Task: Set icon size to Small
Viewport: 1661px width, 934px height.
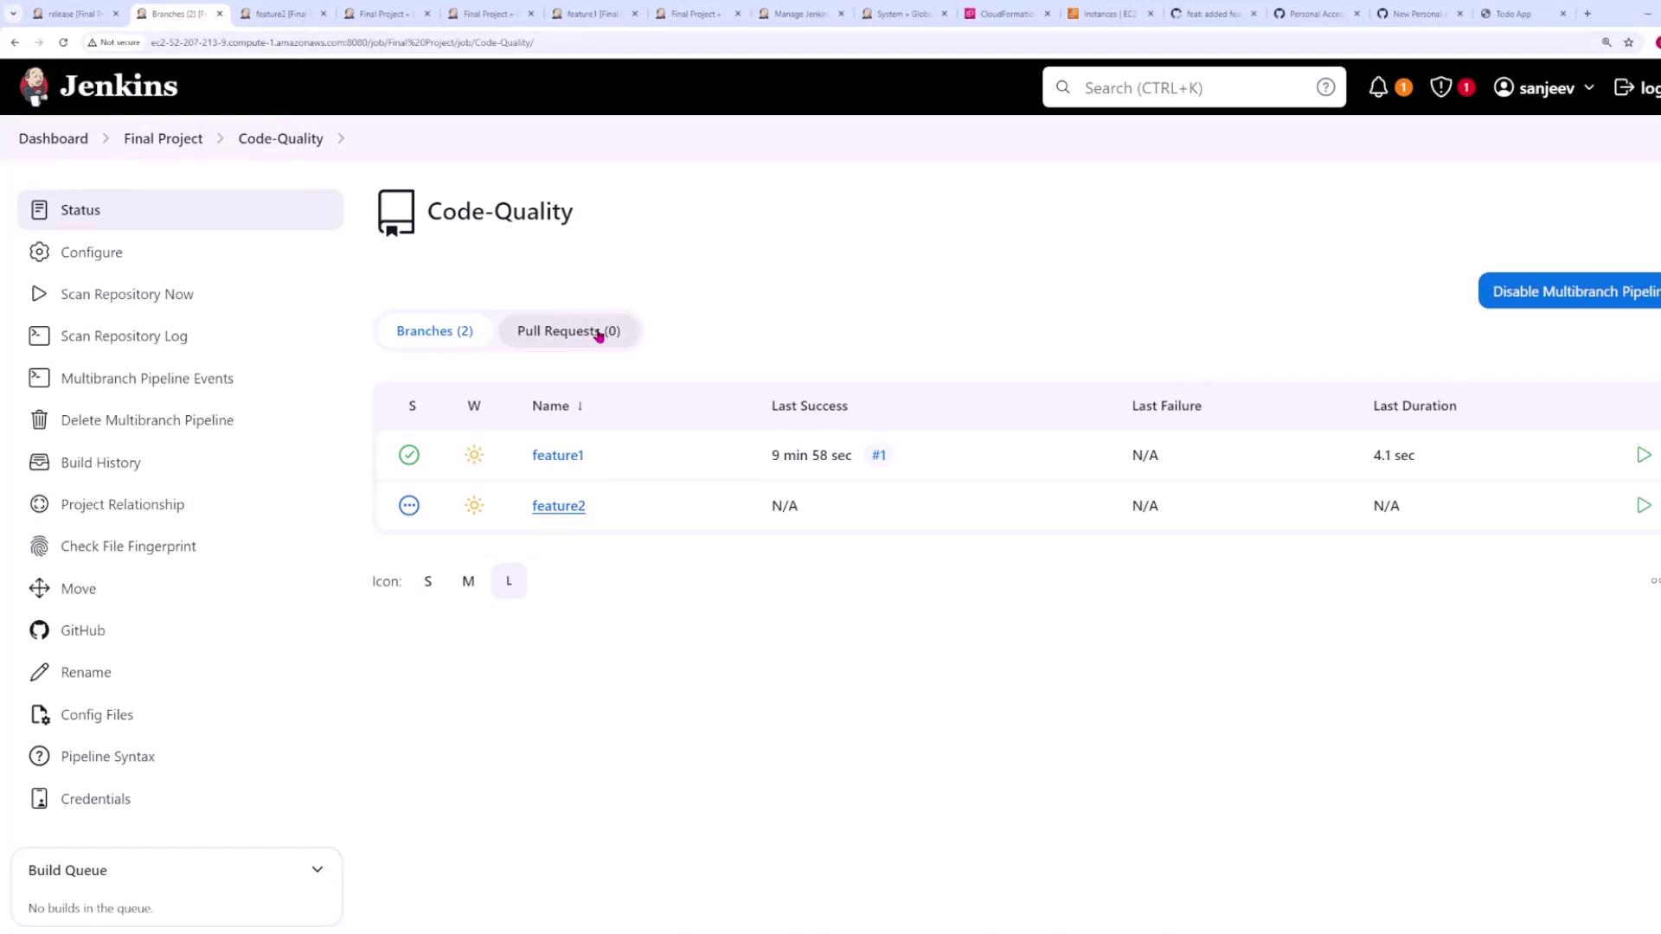Action: point(427,581)
